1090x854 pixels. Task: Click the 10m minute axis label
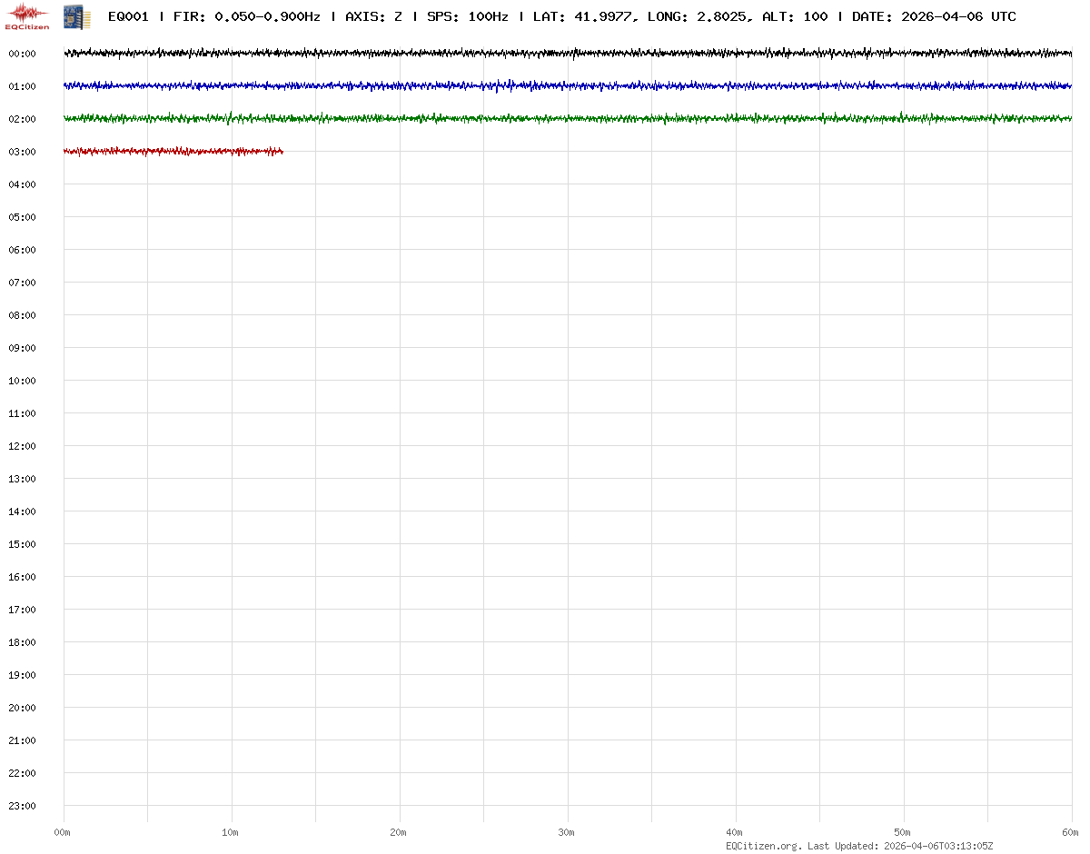[x=231, y=832]
